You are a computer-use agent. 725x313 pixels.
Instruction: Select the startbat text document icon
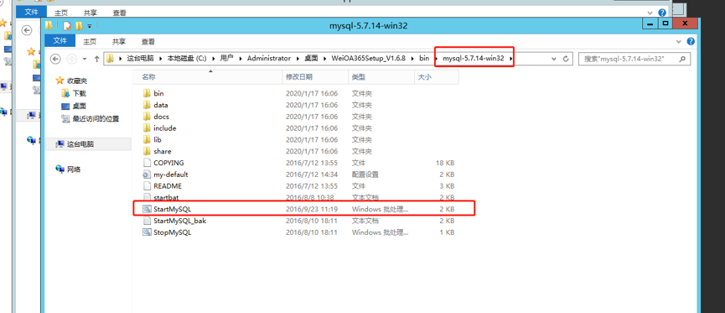[147, 197]
